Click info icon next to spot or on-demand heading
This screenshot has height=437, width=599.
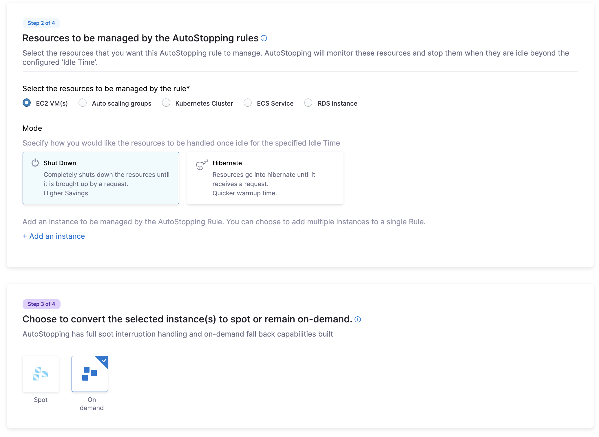(x=357, y=319)
